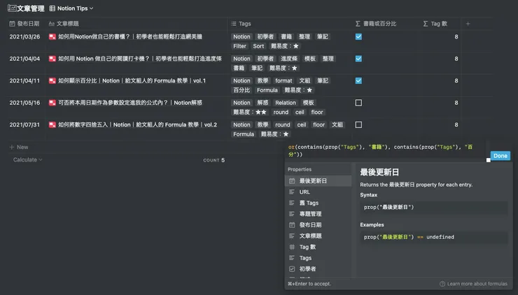The height and width of the screenshot is (295, 518).
Task: Open article 如何用Notion做自己的書櫃
Action: [130, 36]
